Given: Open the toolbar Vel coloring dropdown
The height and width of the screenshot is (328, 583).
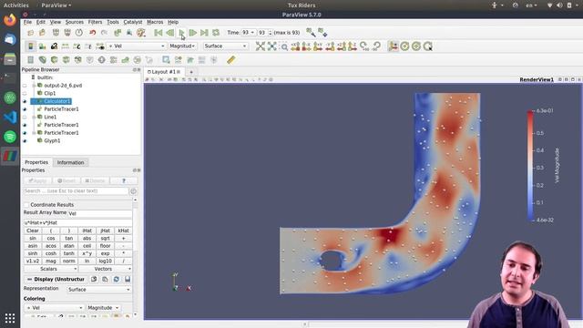Looking at the screenshot, I should 137,46.
